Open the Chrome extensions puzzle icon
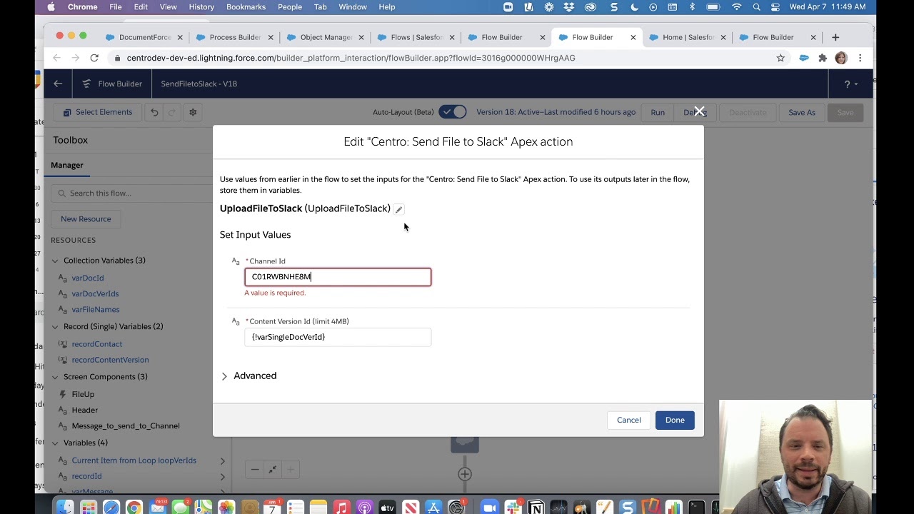This screenshot has height=514, width=914. coord(823,58)
